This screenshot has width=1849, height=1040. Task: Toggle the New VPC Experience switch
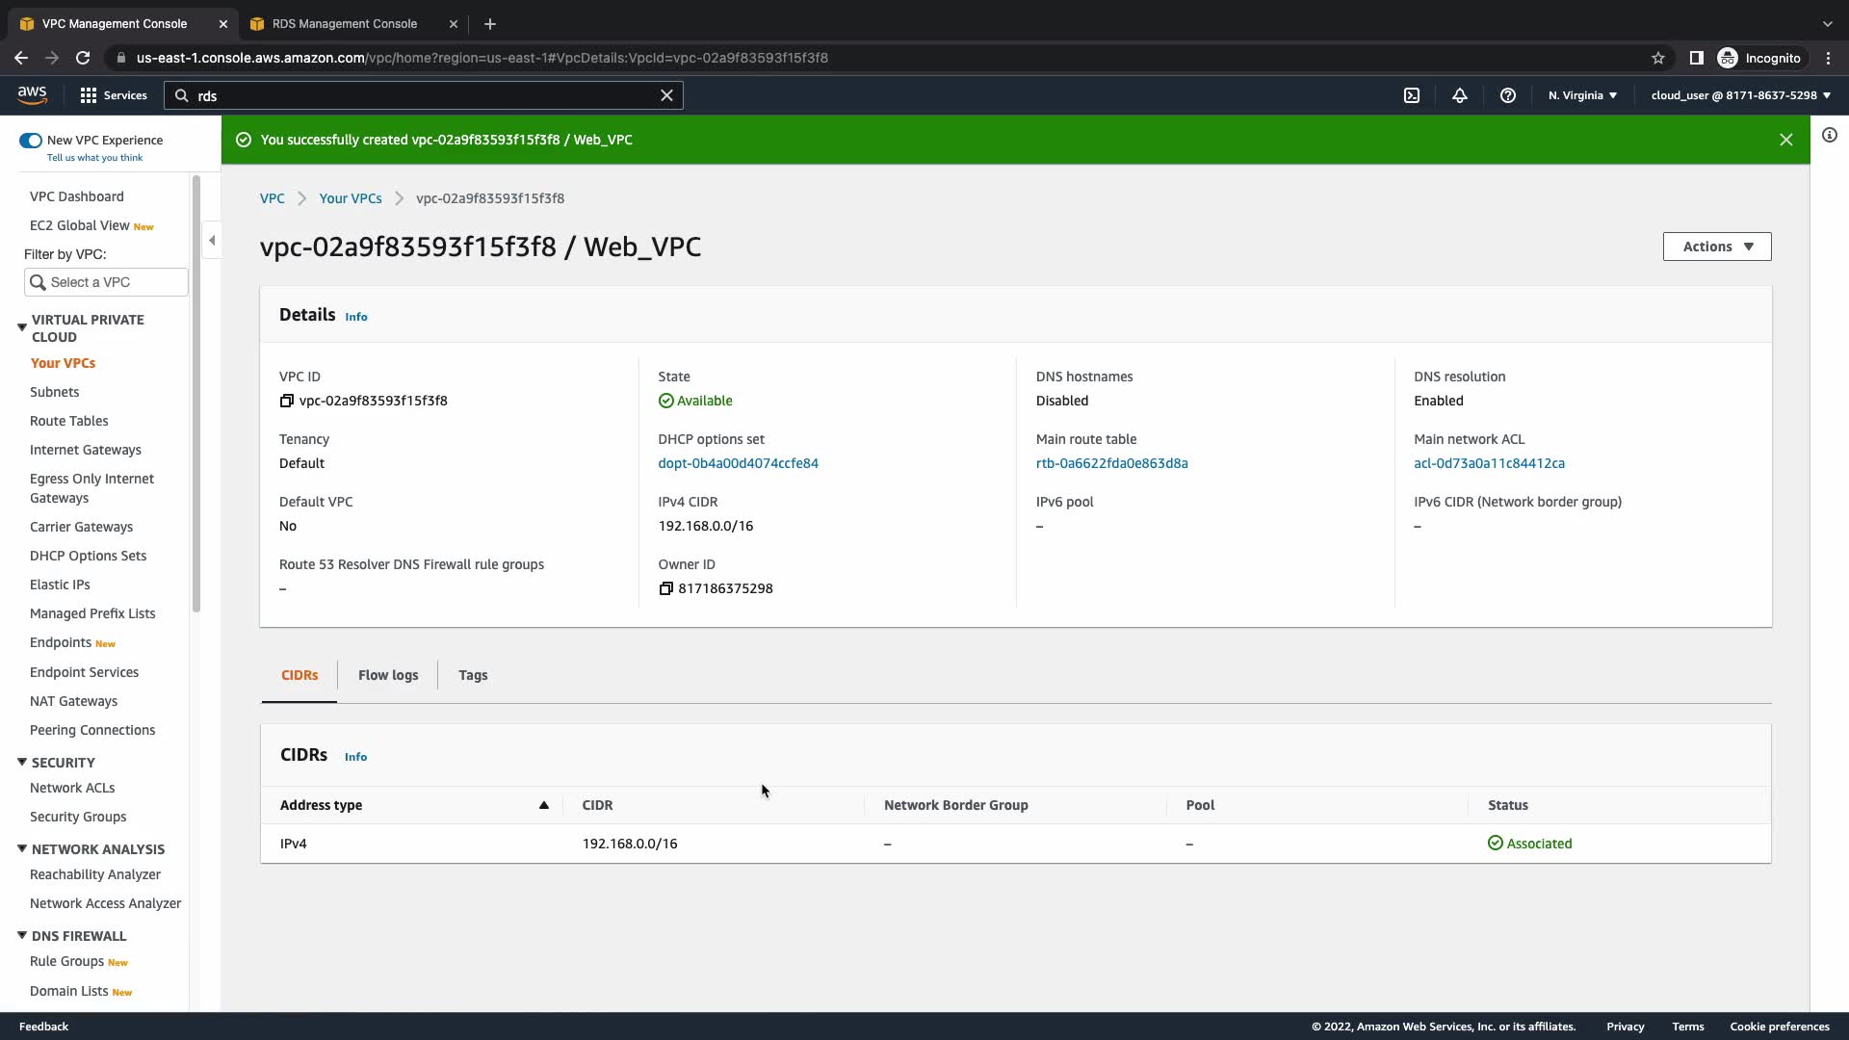coord(31,141)
